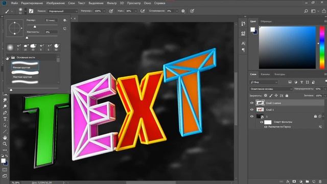Filter layers by shape layer icon
Screen dimensions: 327x184
click(308, 82)
